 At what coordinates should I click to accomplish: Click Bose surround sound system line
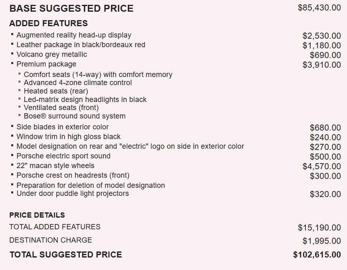pos(75,116)
